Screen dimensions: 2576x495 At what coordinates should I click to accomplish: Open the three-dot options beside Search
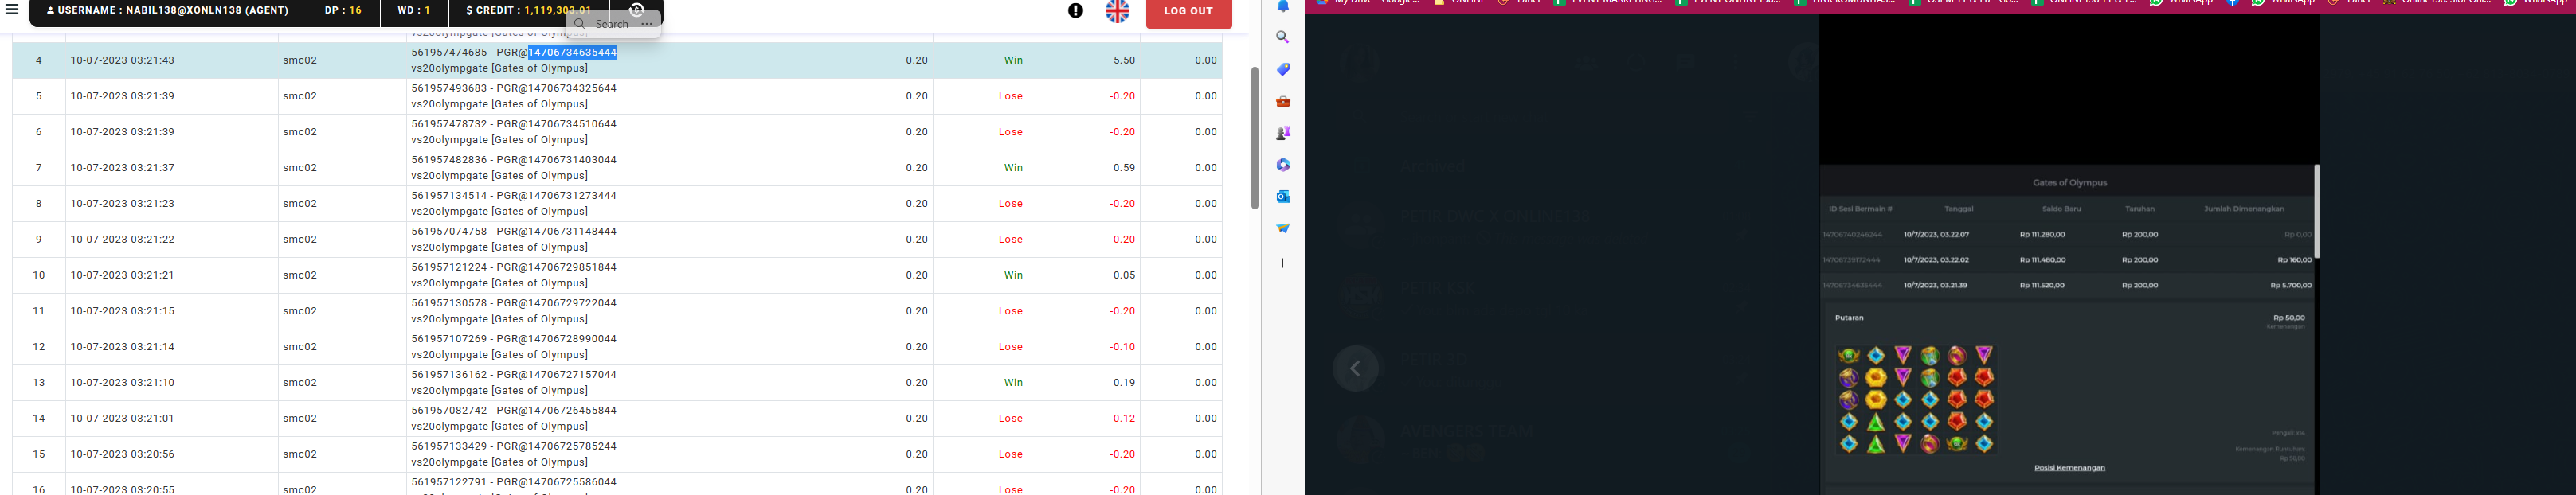click(647, 23)
